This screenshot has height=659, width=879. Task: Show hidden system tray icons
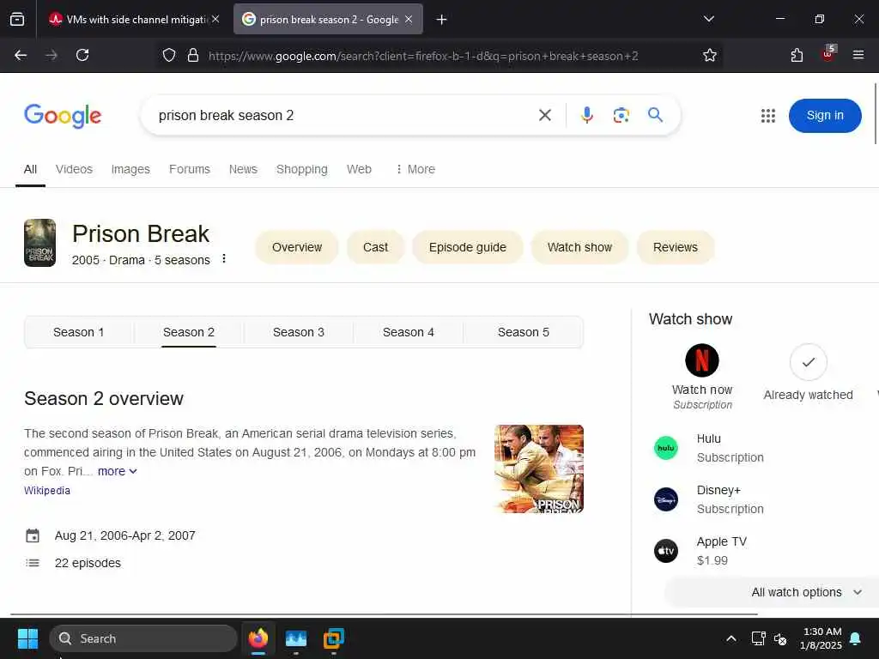731,638
